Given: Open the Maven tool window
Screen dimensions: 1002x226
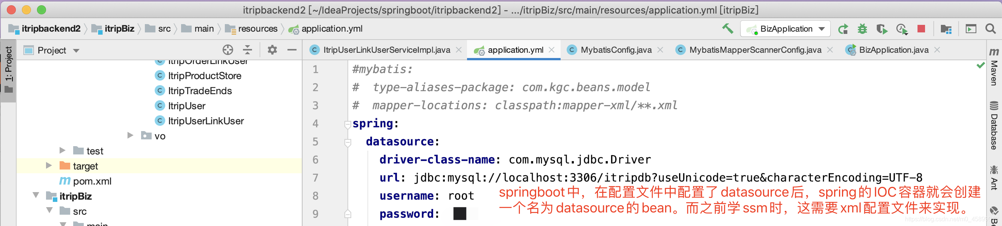Looking at the screenshot, I should [x=994, y=66].
